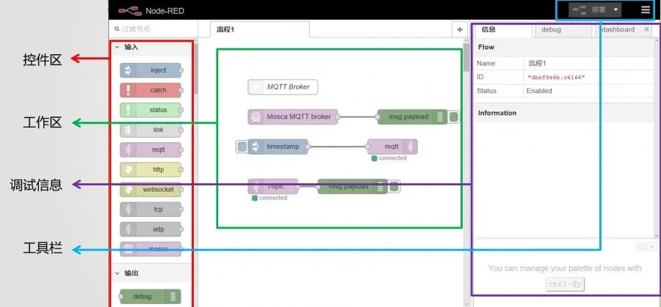Collapse the 输出 palette category
The image size is (661, 307).
tap(117, 273)
